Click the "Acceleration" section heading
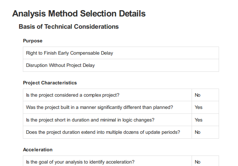Image resolution: width=238 pixels, height=166 pixels. click(38, 150)
